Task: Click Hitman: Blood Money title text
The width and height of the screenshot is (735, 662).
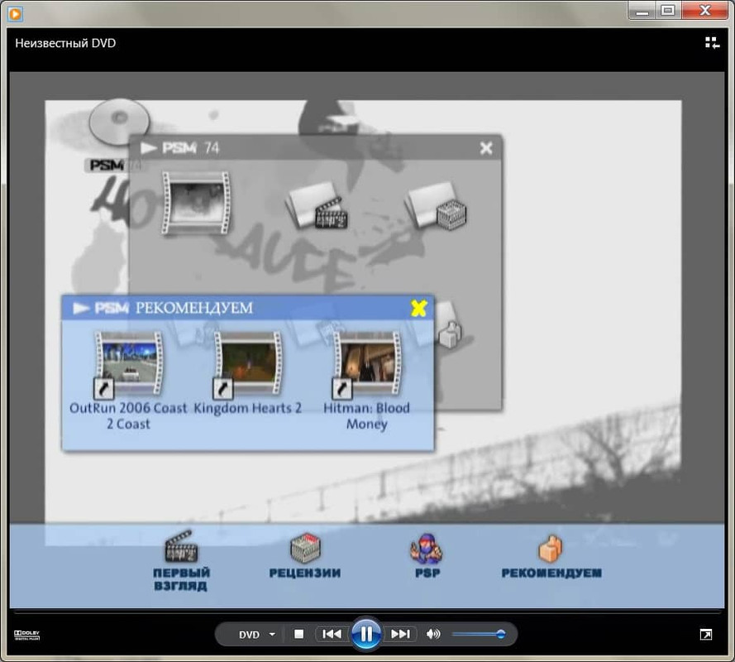Action: point(366,415)
